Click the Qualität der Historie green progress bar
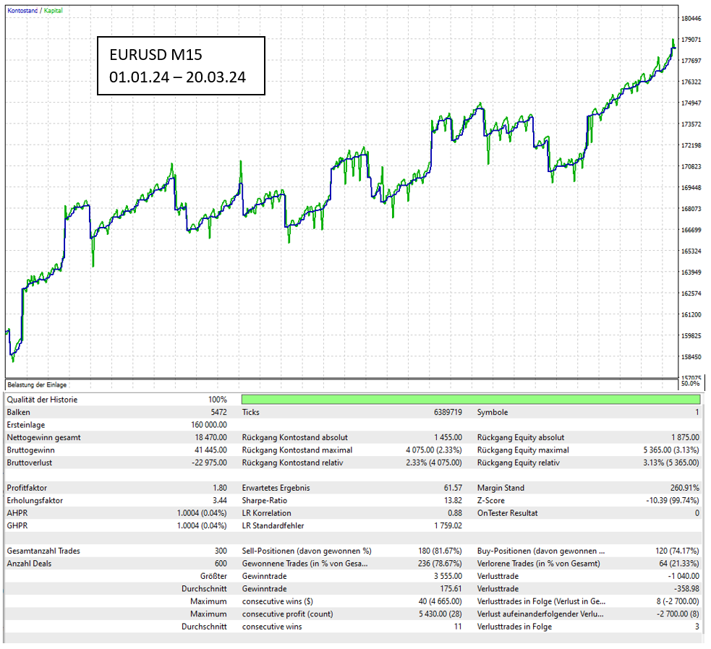Image resolution: width=711 pixels, height=649 pixels. point(470,398)
